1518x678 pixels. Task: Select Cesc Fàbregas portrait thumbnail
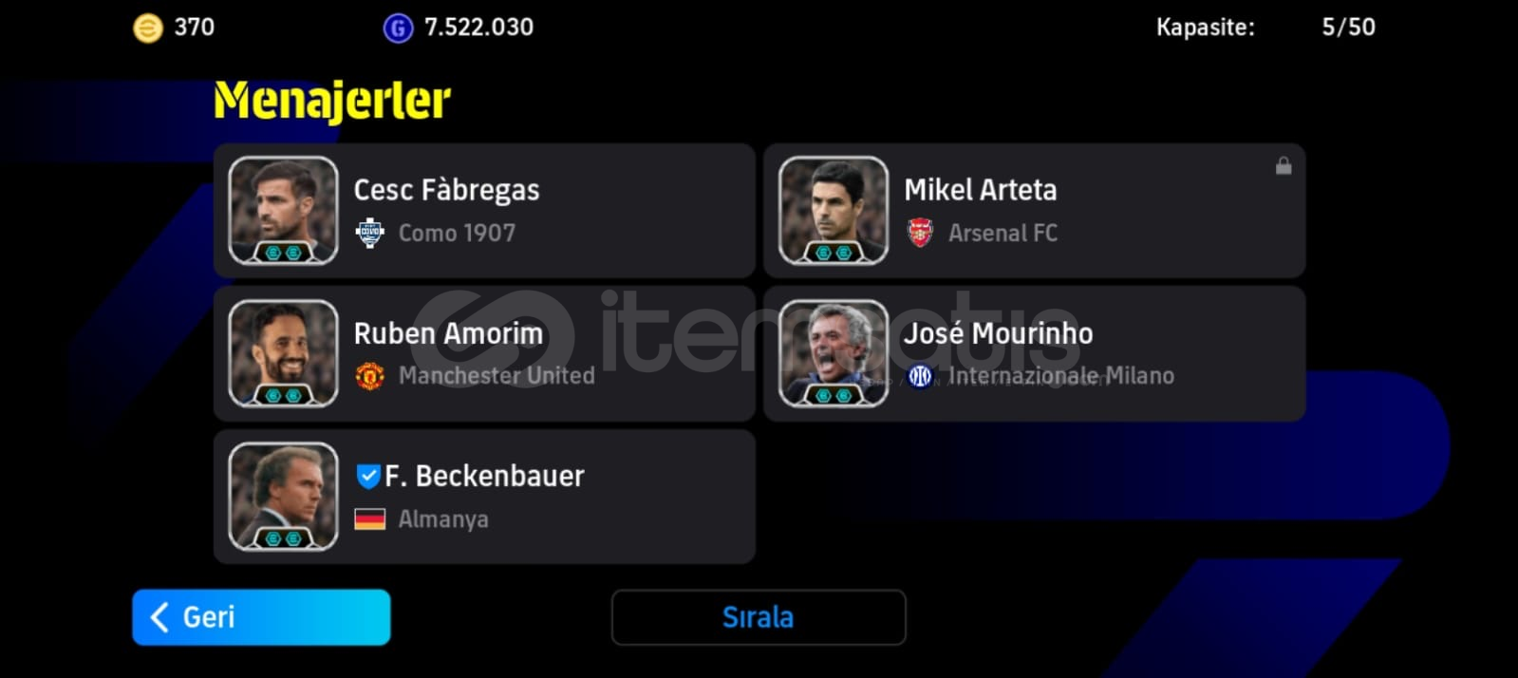click(283, 211)
